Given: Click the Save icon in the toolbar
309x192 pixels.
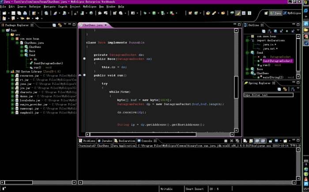Looking at the screenshot, I should 13,13.
